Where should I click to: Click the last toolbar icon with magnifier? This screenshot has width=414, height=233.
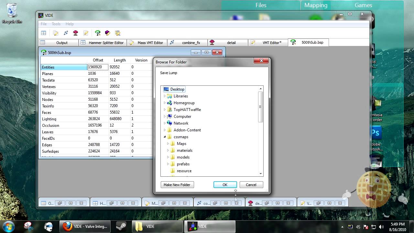118,33
